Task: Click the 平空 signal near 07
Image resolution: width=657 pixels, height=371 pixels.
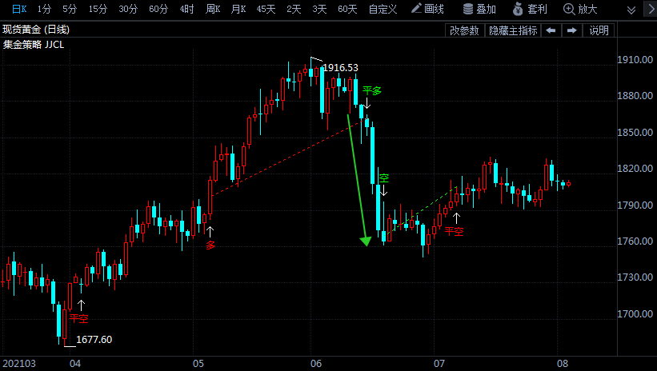Action: [455, 231]
